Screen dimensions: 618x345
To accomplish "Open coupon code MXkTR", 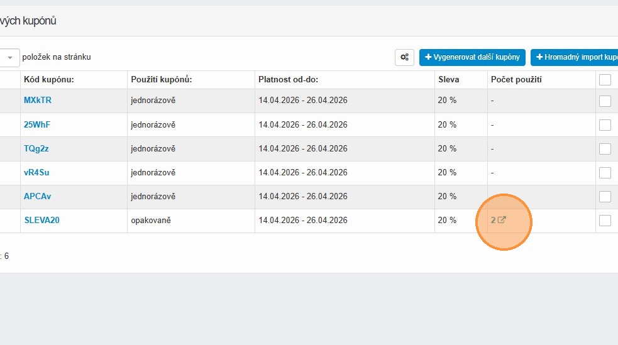I will [x=38, y=101].
